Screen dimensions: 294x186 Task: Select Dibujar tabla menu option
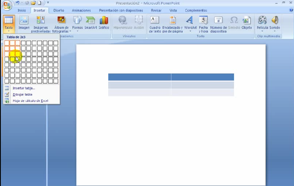tap(22, 94)
